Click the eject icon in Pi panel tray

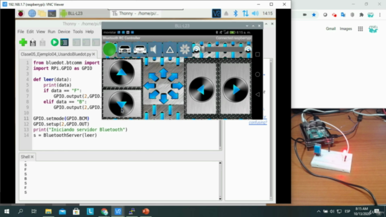[x=226, y=13]
